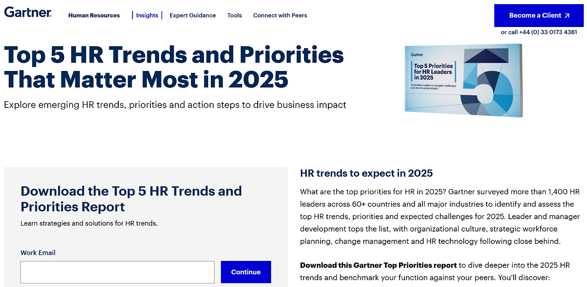Click the phone number +44 (0) 33 0173 4381
The width and height of the screenshot is (587, 287).
click(x=548, y=32)
